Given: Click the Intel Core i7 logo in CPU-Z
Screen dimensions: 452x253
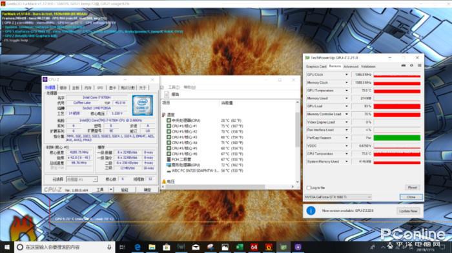Looking at the screenshot, I should (143, 106).
